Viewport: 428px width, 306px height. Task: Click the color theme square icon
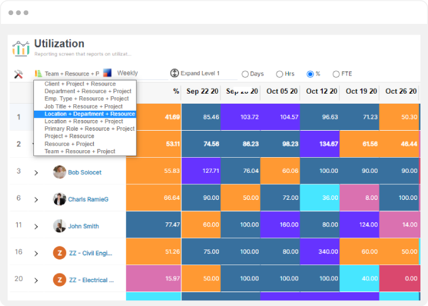click(107, 73)
